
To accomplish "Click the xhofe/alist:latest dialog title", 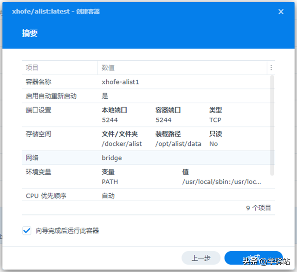I will [56, 12].
